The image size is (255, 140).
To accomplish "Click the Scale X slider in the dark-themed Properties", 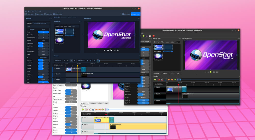I will click(x=143, y=100).
